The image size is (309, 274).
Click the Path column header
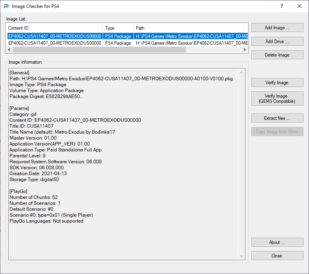190,28
